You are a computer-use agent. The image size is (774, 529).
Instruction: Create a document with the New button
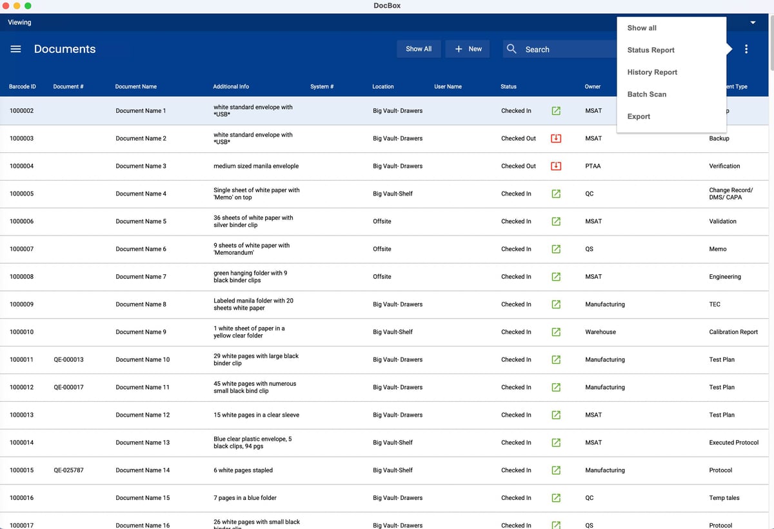[x=467, y=48]
